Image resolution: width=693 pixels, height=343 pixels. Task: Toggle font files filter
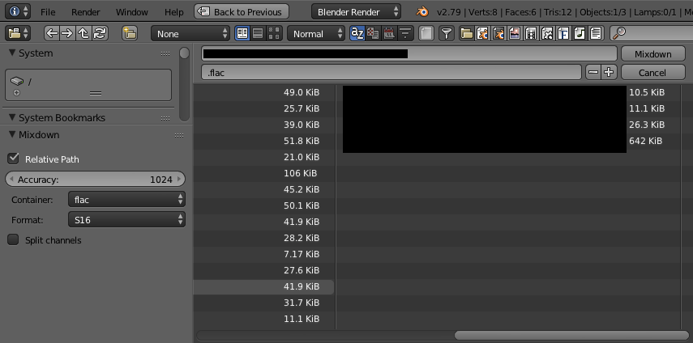click(x=563, y=33)
